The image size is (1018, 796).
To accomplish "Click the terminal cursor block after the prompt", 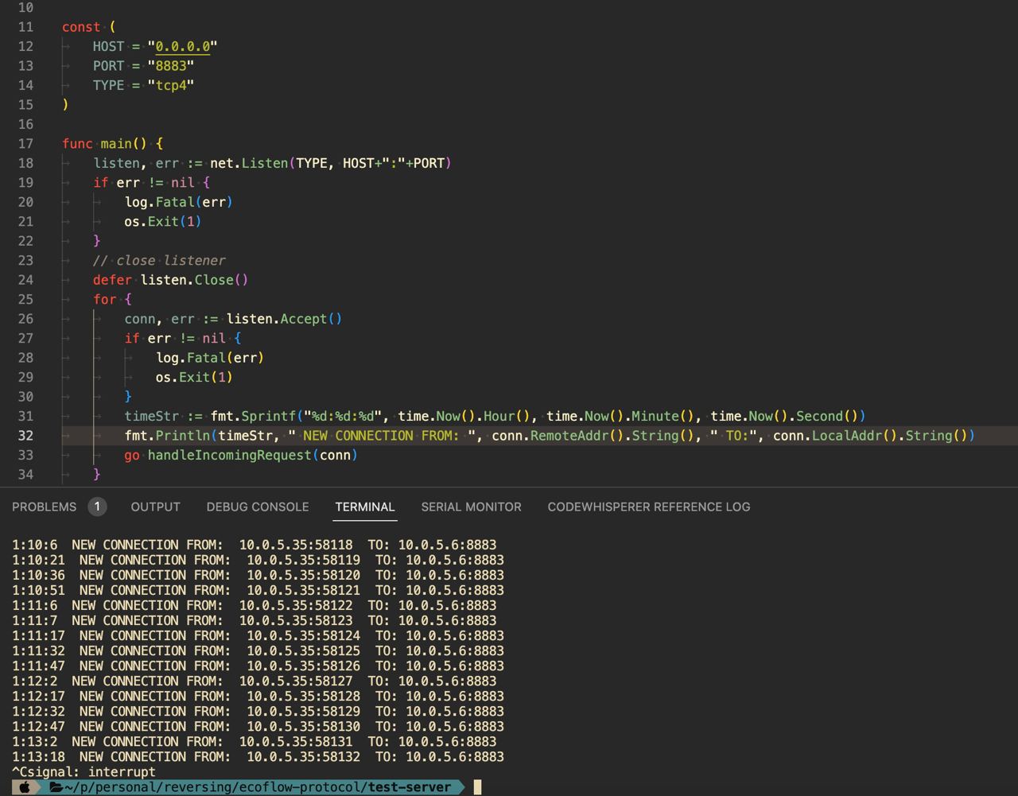I will [477, 787].
